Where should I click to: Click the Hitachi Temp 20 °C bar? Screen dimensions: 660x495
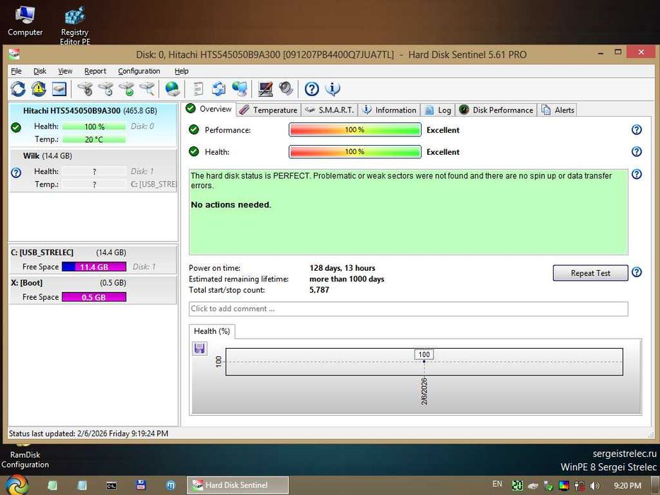94,139
